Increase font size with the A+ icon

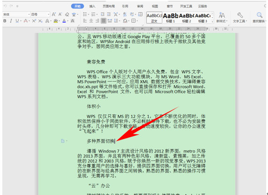[54, 14]
